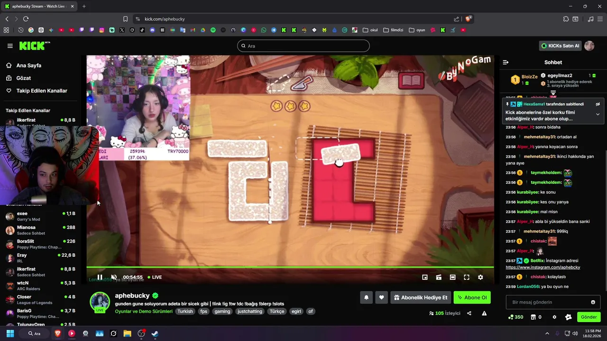Enable mini player picture-in-picture mode
The image size is (607, 341).
425,277
